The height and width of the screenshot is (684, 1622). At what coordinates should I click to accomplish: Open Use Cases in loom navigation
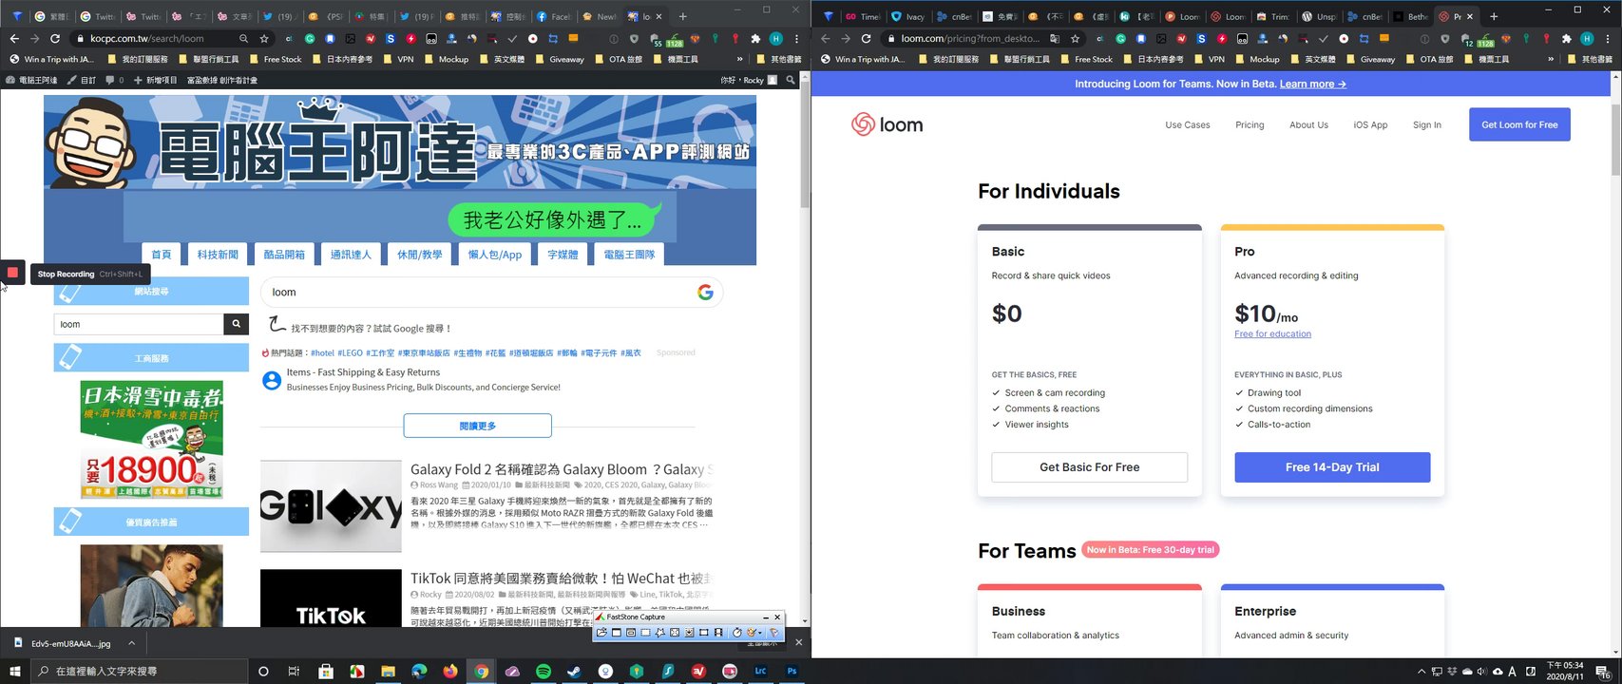click(x=1188, y=124)
